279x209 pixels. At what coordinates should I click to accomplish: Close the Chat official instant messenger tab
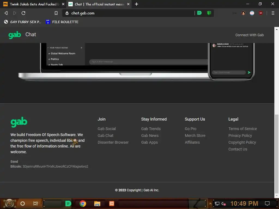pos(128,4)
